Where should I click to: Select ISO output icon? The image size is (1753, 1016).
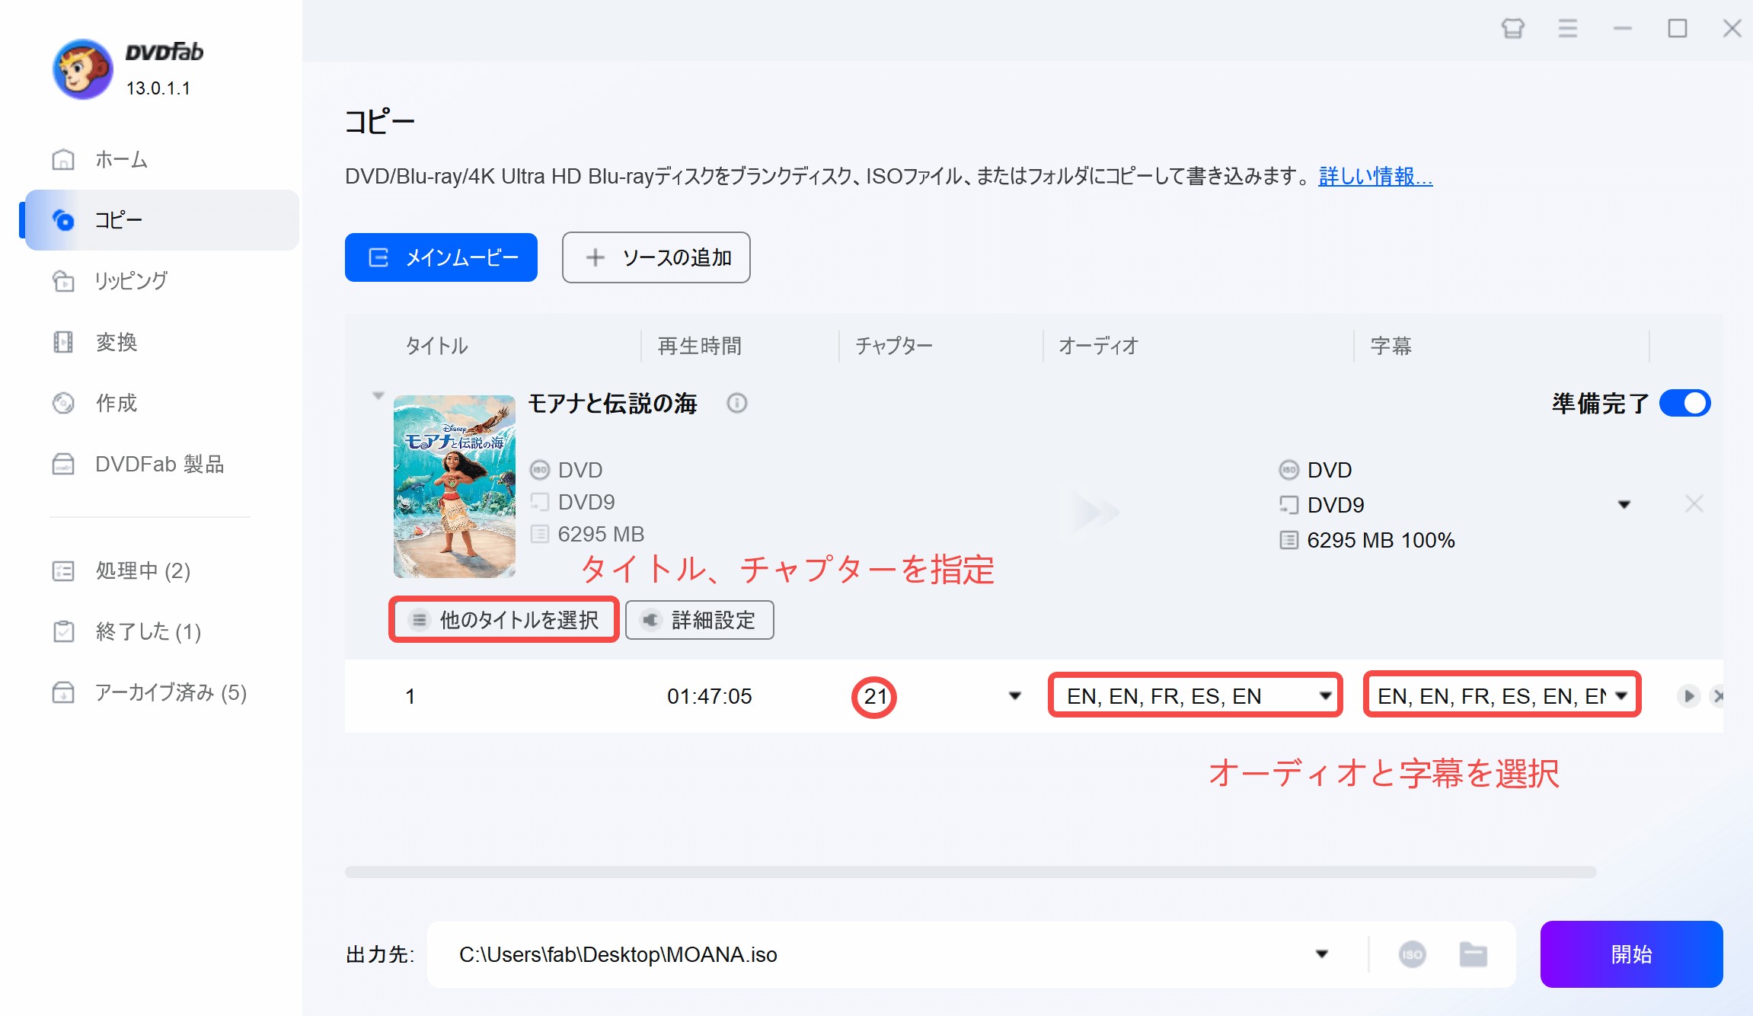coord(1413,954)
